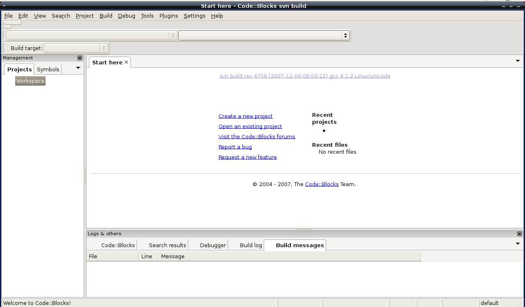This screenshot has width=525, height=307.
Task: Switch to the Symbols tab
Action: tap(48, 69)
